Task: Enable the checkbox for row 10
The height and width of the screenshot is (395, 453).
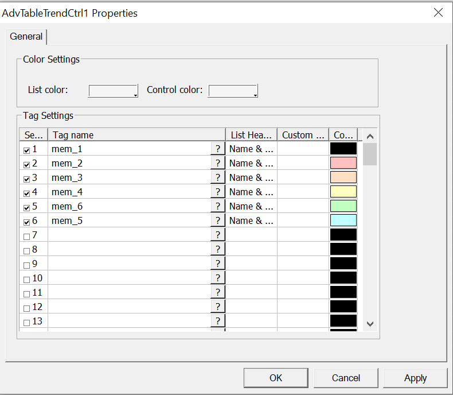Action: tap(26, 280)
